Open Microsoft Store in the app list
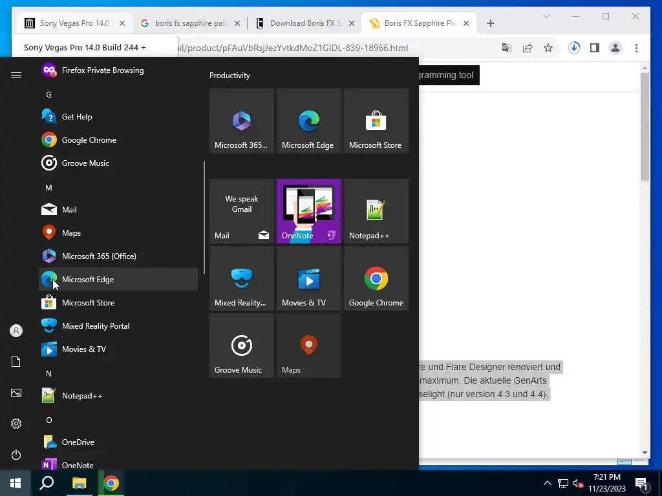This screenshot has width=662, height=496. tap(118, 302)
